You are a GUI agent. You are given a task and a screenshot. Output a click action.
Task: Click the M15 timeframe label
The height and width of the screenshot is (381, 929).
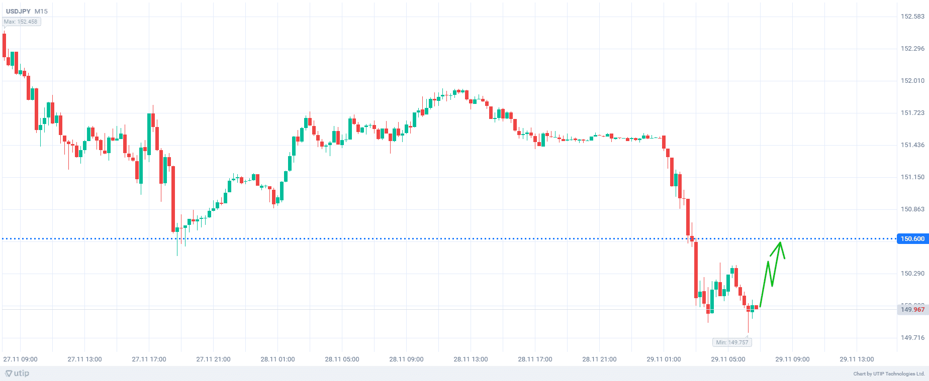41,11
